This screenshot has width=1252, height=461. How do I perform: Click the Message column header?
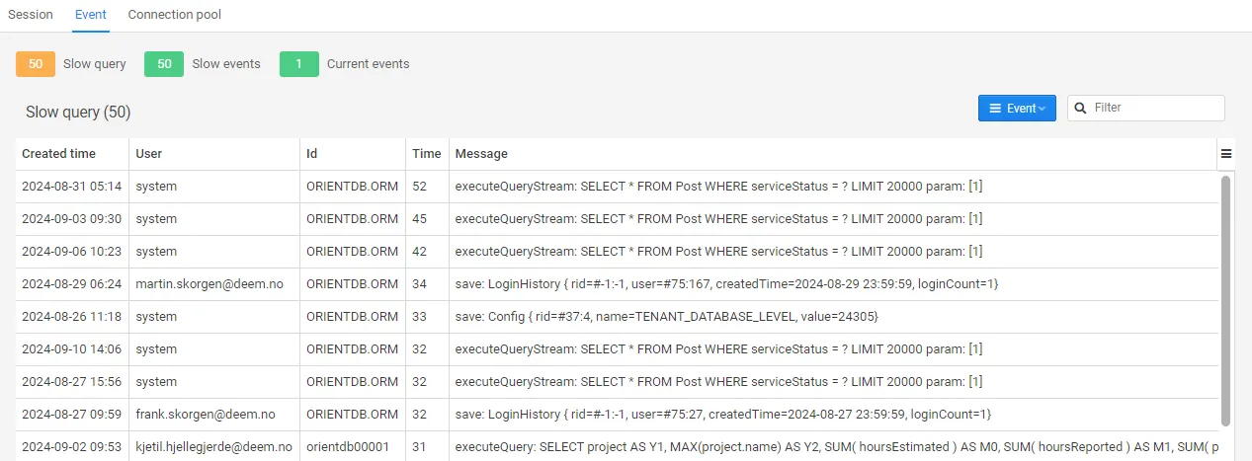(x=481, y=154)
